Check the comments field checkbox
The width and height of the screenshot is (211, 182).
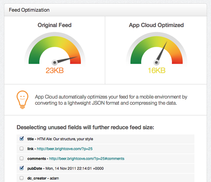pos(21,158)
